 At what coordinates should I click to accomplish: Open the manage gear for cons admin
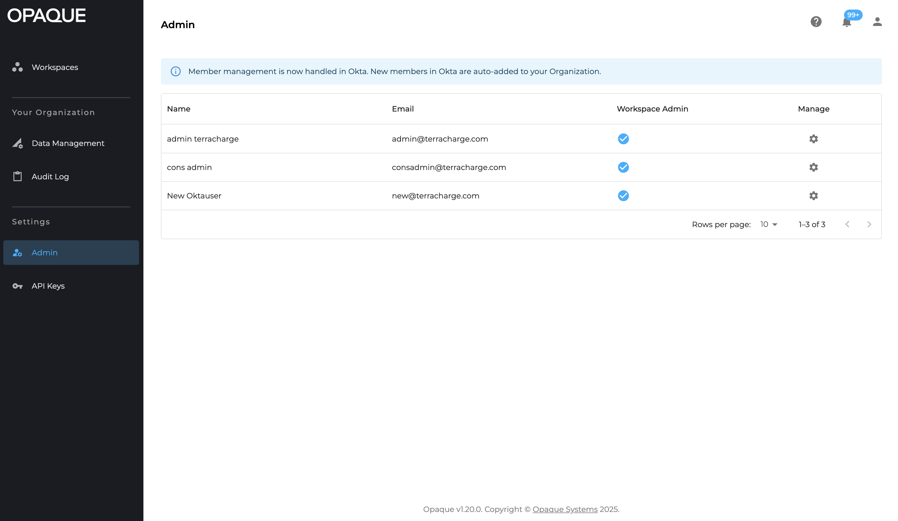[813, 167]
